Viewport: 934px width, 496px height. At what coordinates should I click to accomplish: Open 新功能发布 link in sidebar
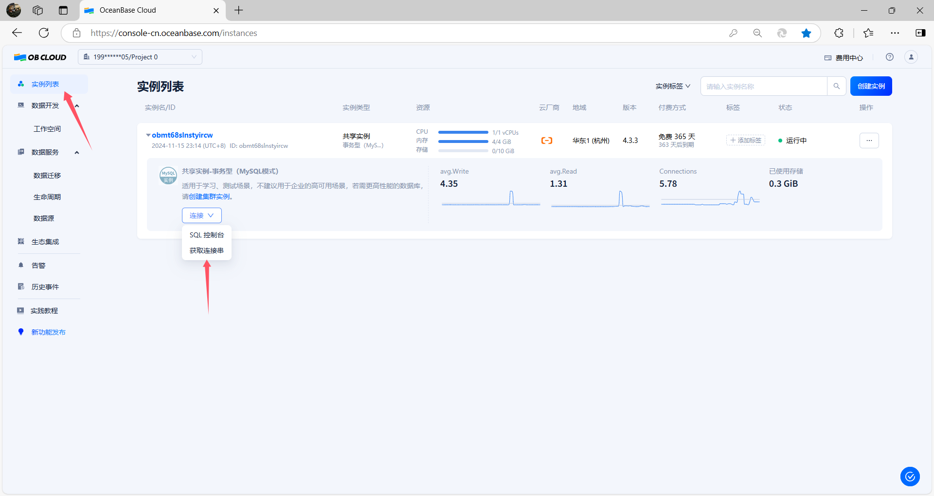(48, 332)
